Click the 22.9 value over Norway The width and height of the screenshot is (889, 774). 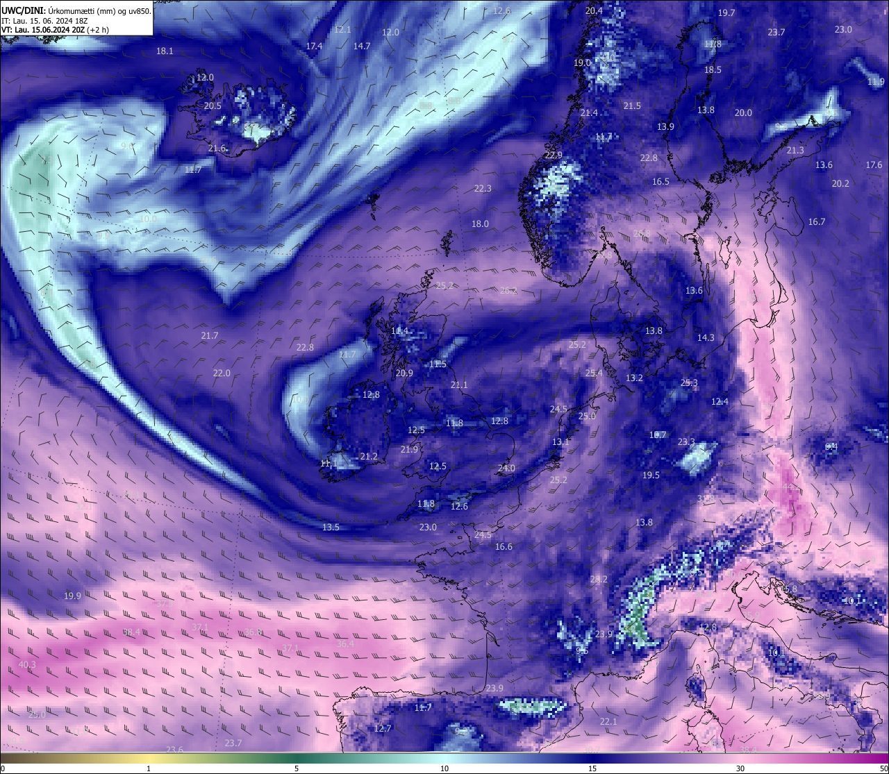coord(554,155)
